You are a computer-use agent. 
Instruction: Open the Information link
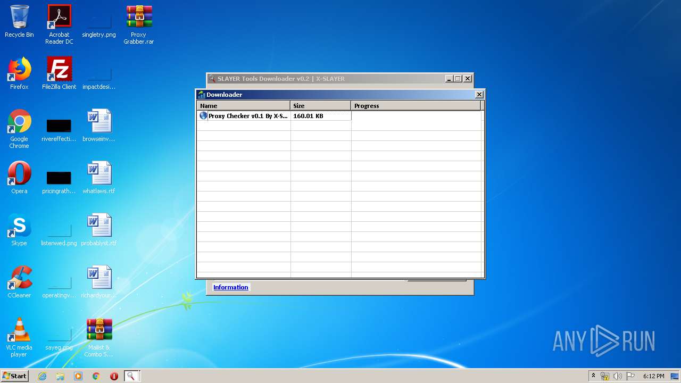coord(230,287)
